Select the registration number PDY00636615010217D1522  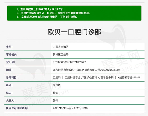(69, 62)
